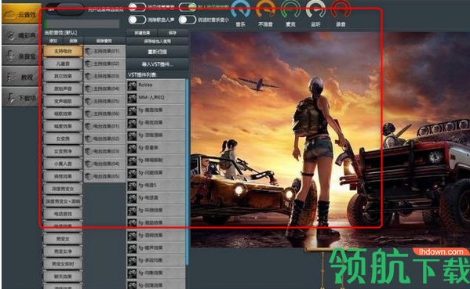Adjust the blue 音乐 volume knob

[x=240, y=9]
